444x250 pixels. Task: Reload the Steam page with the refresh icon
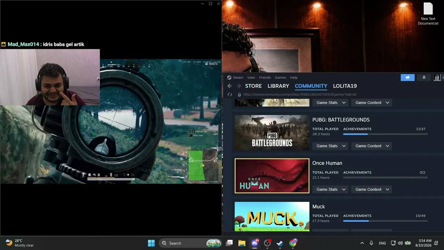click(x=230, y=94)
